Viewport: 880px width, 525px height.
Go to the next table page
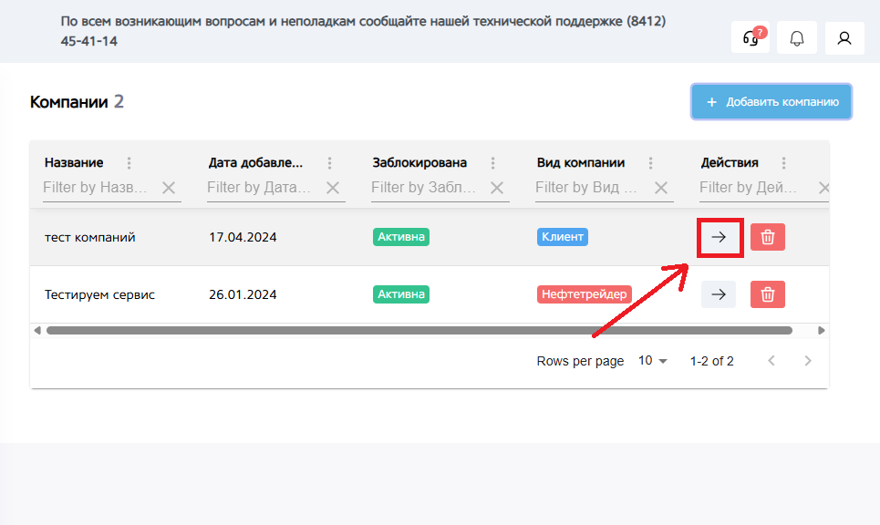tap(808, 361)
